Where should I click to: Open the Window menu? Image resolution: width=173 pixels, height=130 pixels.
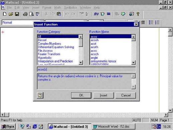point(85,8)
